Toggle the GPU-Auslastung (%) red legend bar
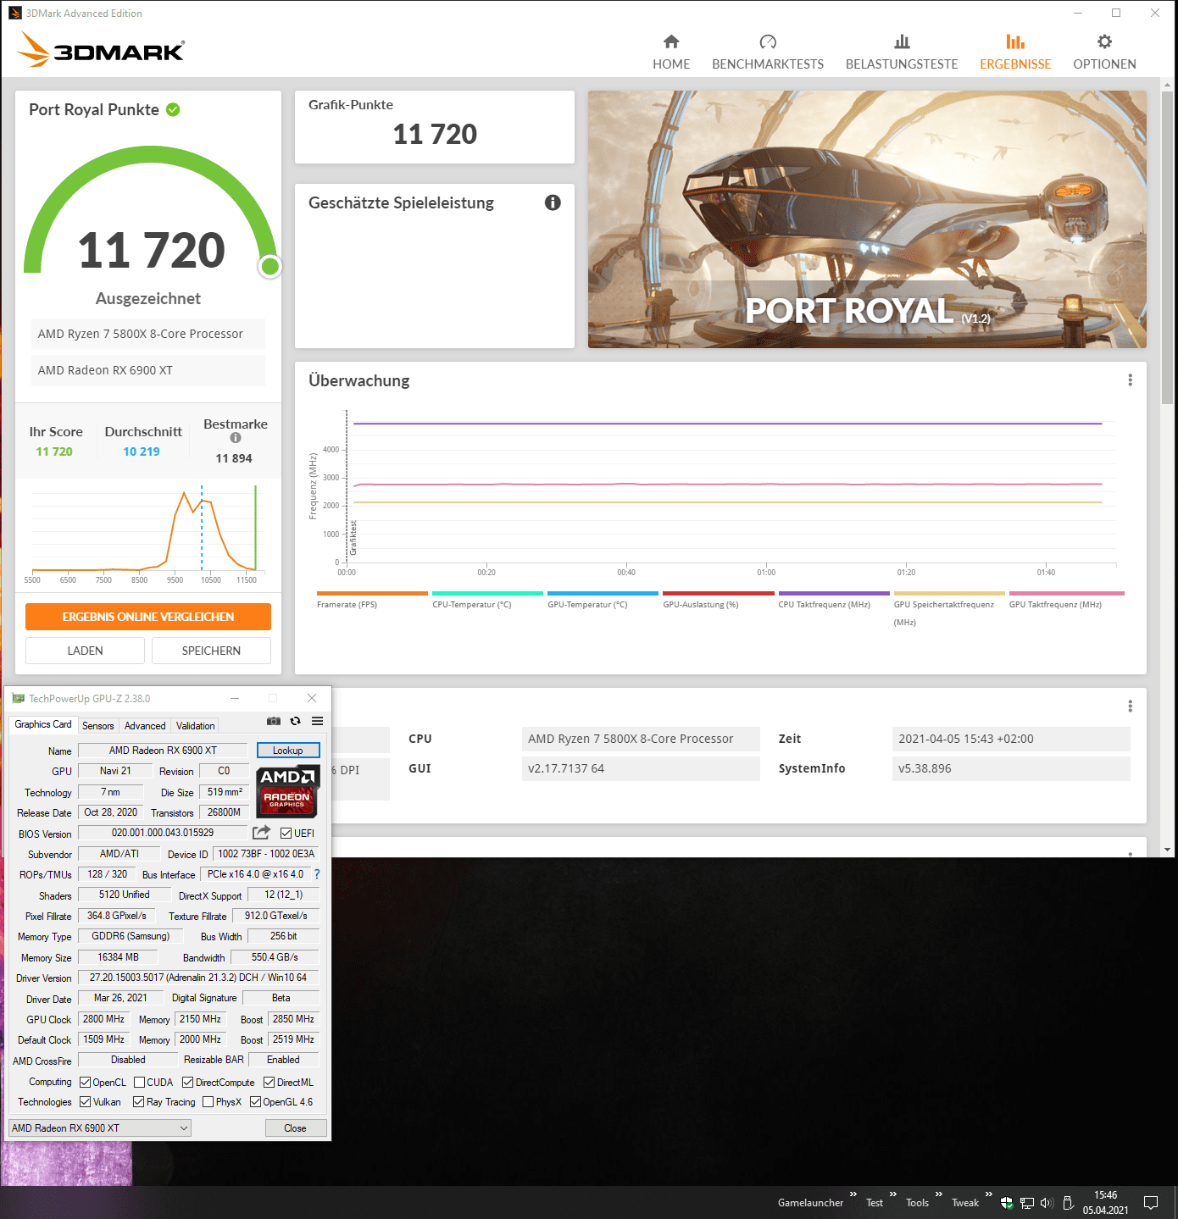Screen dimensions: 1178x1219 pyautogui.click(x=719, y=593)
